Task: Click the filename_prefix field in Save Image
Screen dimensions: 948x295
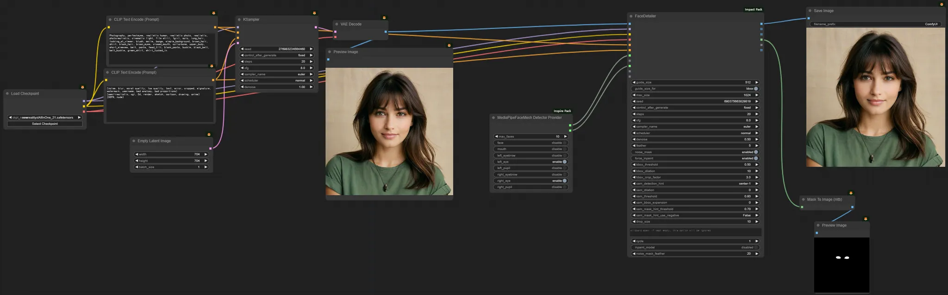Action: tap(876, 24)
